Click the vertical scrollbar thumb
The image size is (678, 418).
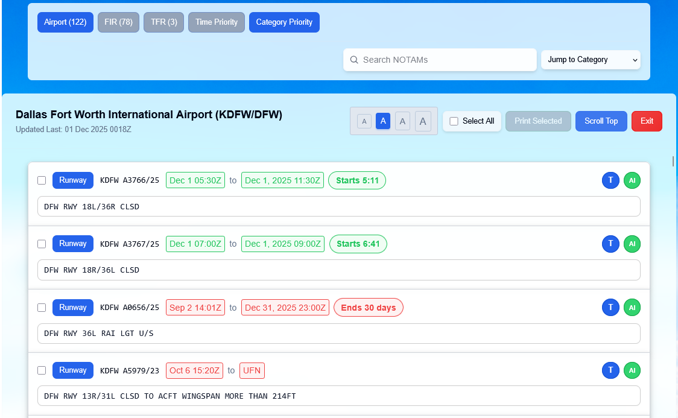point(673,161)
